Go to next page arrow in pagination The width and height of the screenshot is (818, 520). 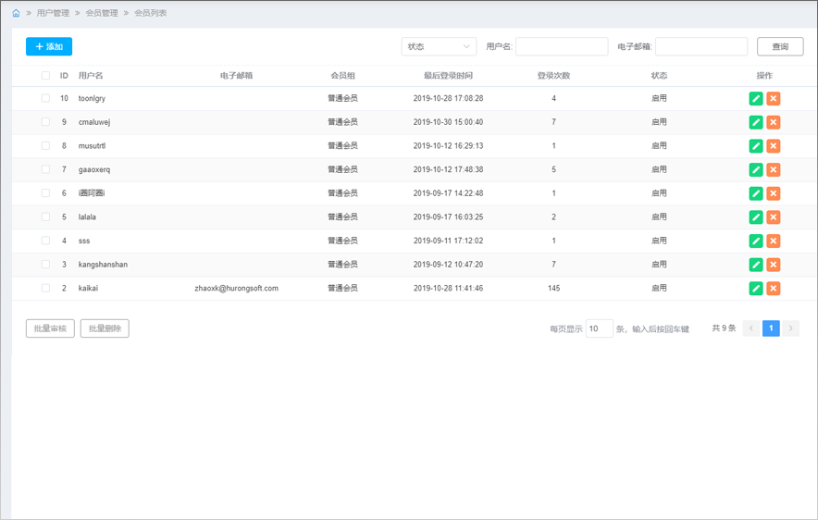point(790,328)
